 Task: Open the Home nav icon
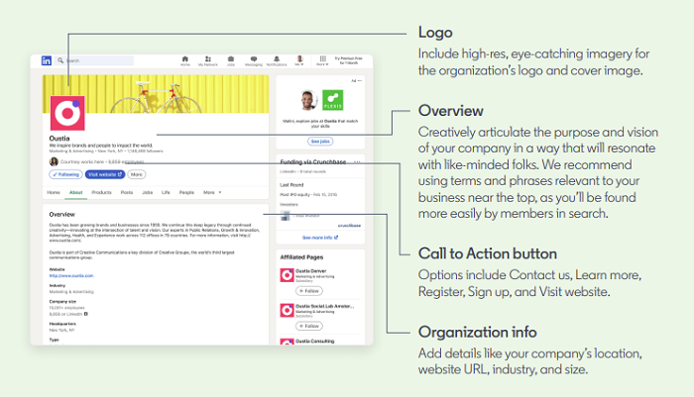click(x=185, y=59)
